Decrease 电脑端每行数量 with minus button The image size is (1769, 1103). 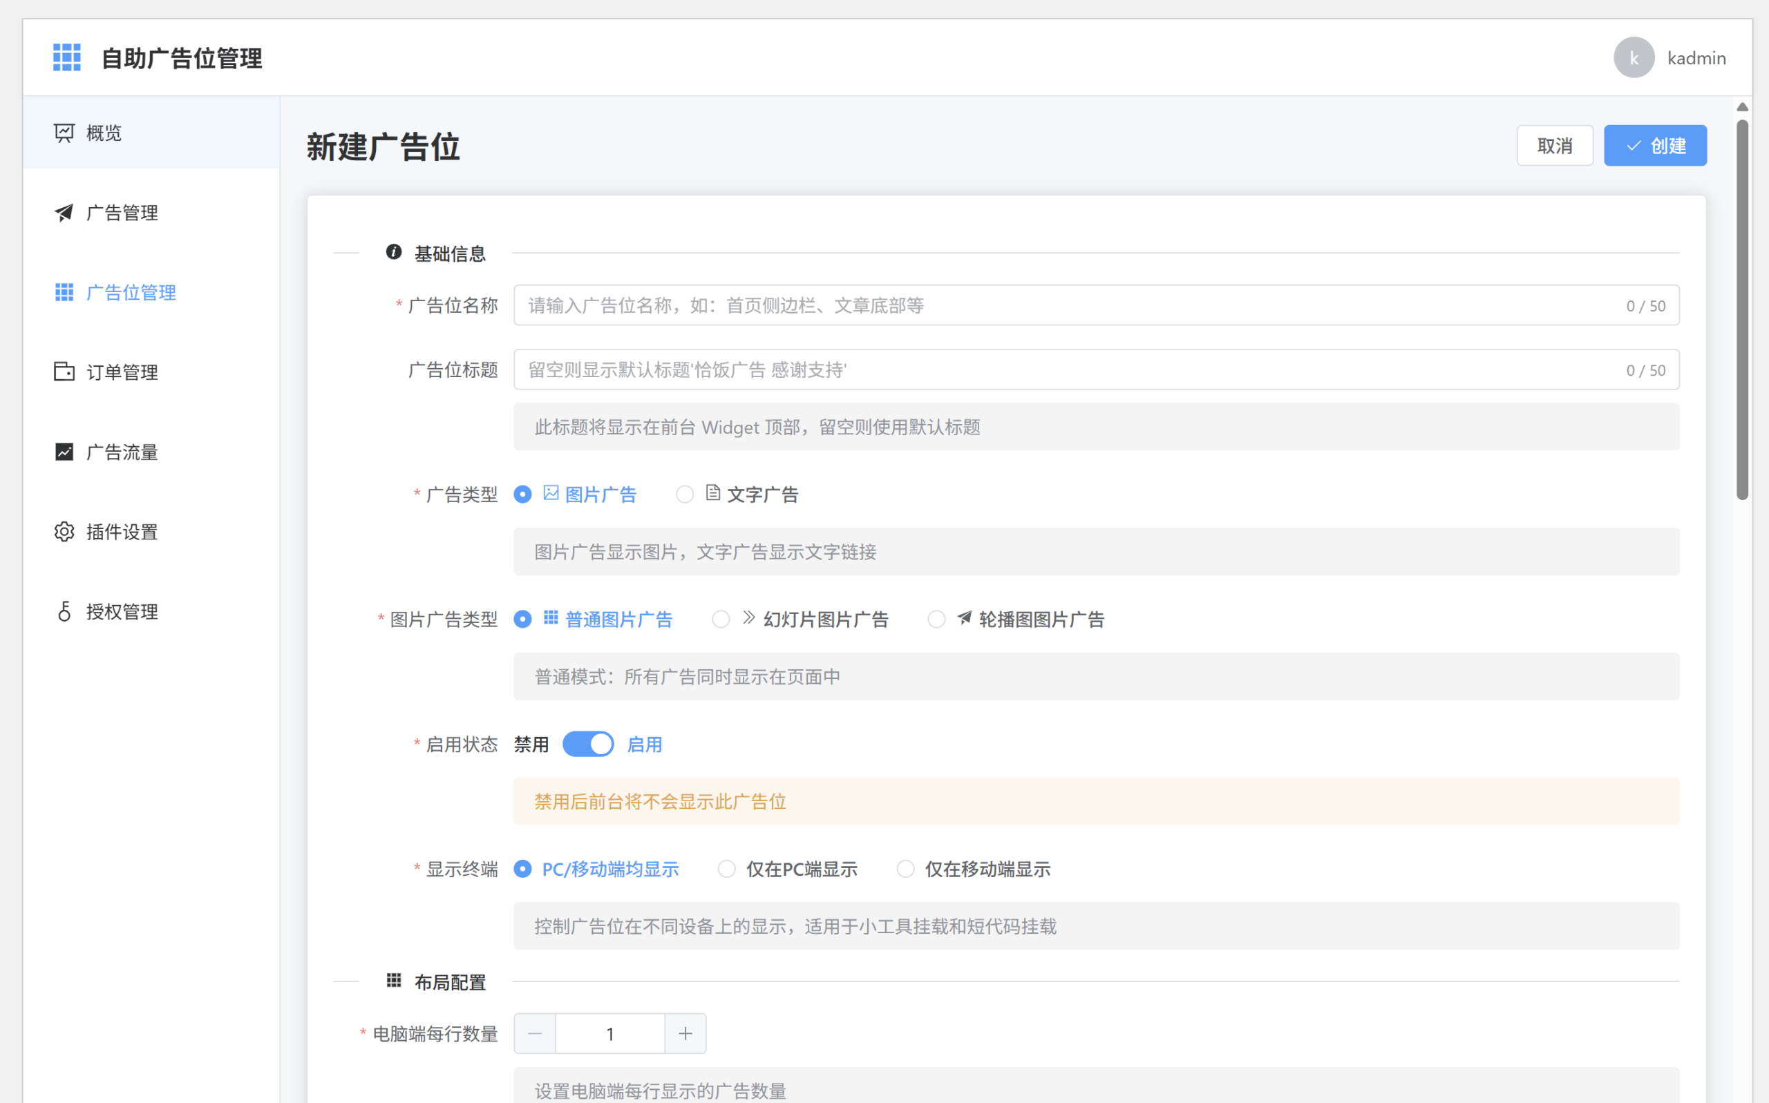click(x=535, y=1033)
